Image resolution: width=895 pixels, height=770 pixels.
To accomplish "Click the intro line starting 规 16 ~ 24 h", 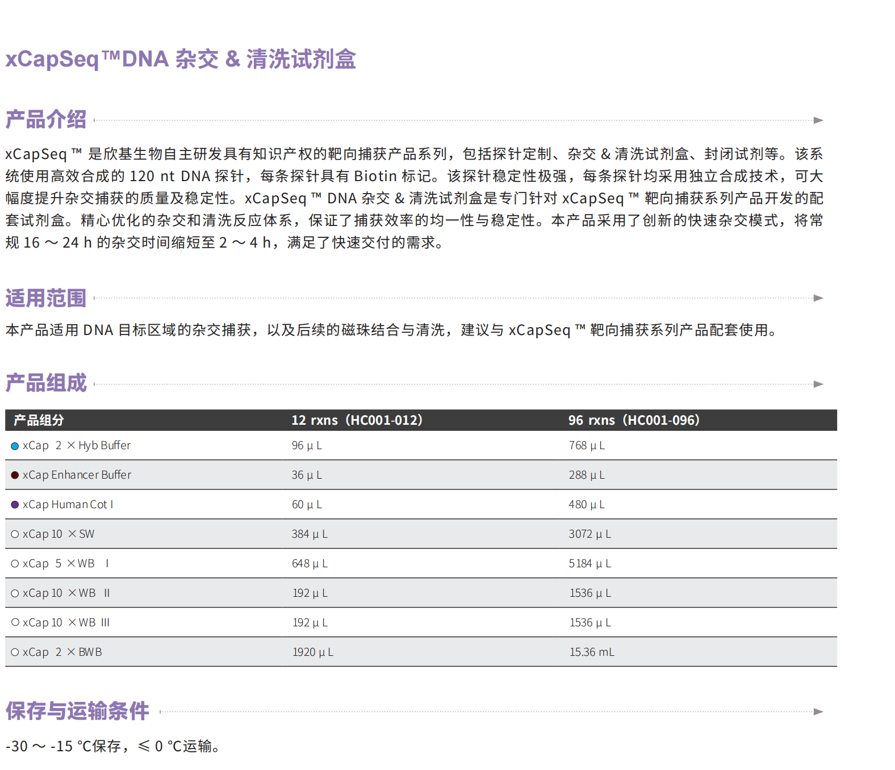I will coord(225,242).
